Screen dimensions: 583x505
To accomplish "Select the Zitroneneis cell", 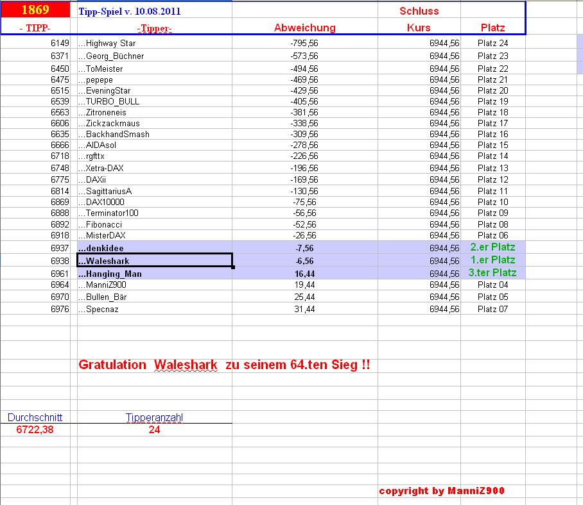I will tap(154, 112).
